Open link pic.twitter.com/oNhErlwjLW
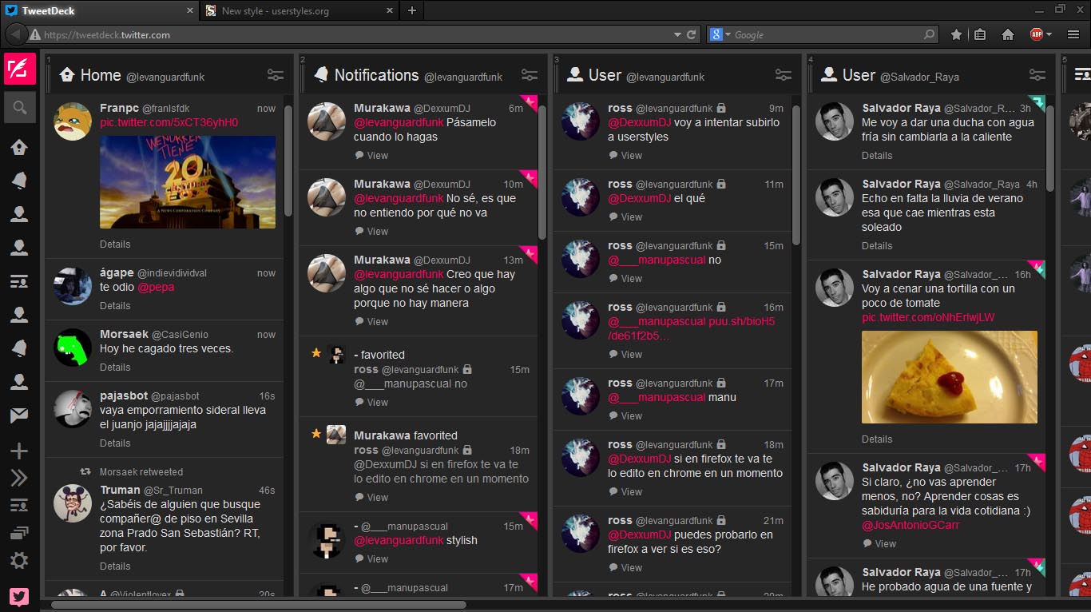Image resolution: width=1091 pixels, height=612 pixels. click(928, 317)
